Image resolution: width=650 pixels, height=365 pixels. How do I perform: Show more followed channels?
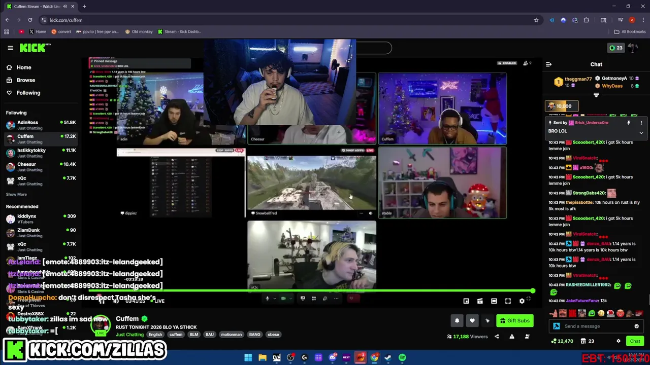[16, 194]
